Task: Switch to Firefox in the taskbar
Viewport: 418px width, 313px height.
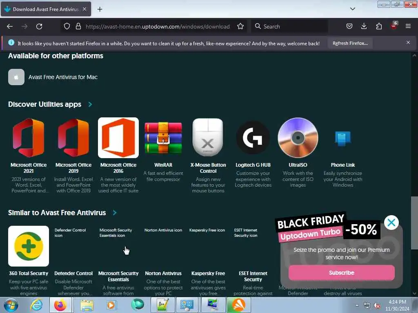Action: click(x=60, y=305)
